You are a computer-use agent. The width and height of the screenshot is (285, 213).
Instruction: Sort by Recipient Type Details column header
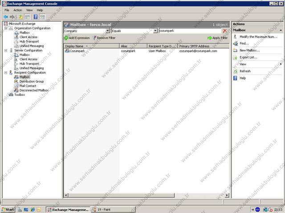[162, 46]
